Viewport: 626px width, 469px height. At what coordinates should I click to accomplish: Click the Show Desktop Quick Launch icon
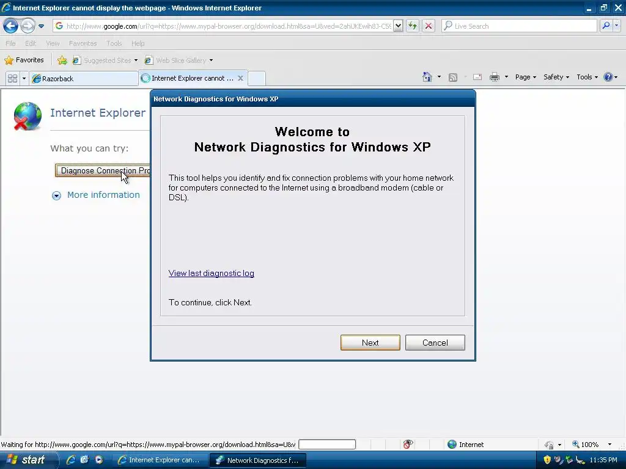pos(84,460)
